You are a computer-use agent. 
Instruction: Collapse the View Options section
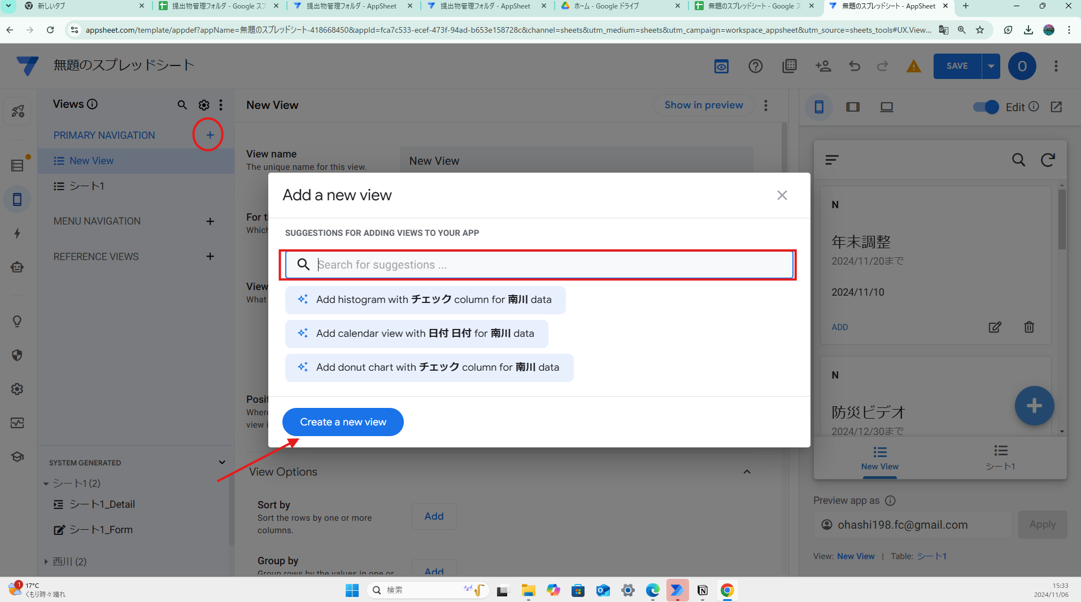coord(747,472)
